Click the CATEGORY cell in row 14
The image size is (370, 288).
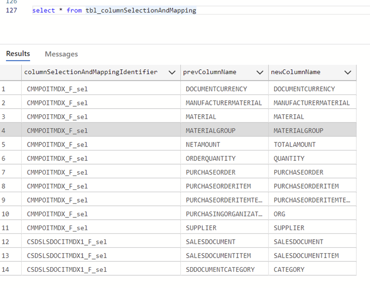[x=312, y=269]
